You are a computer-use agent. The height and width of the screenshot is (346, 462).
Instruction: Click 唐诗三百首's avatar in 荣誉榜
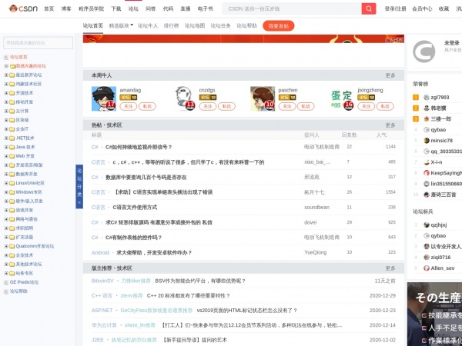click(x=427, y=195)
